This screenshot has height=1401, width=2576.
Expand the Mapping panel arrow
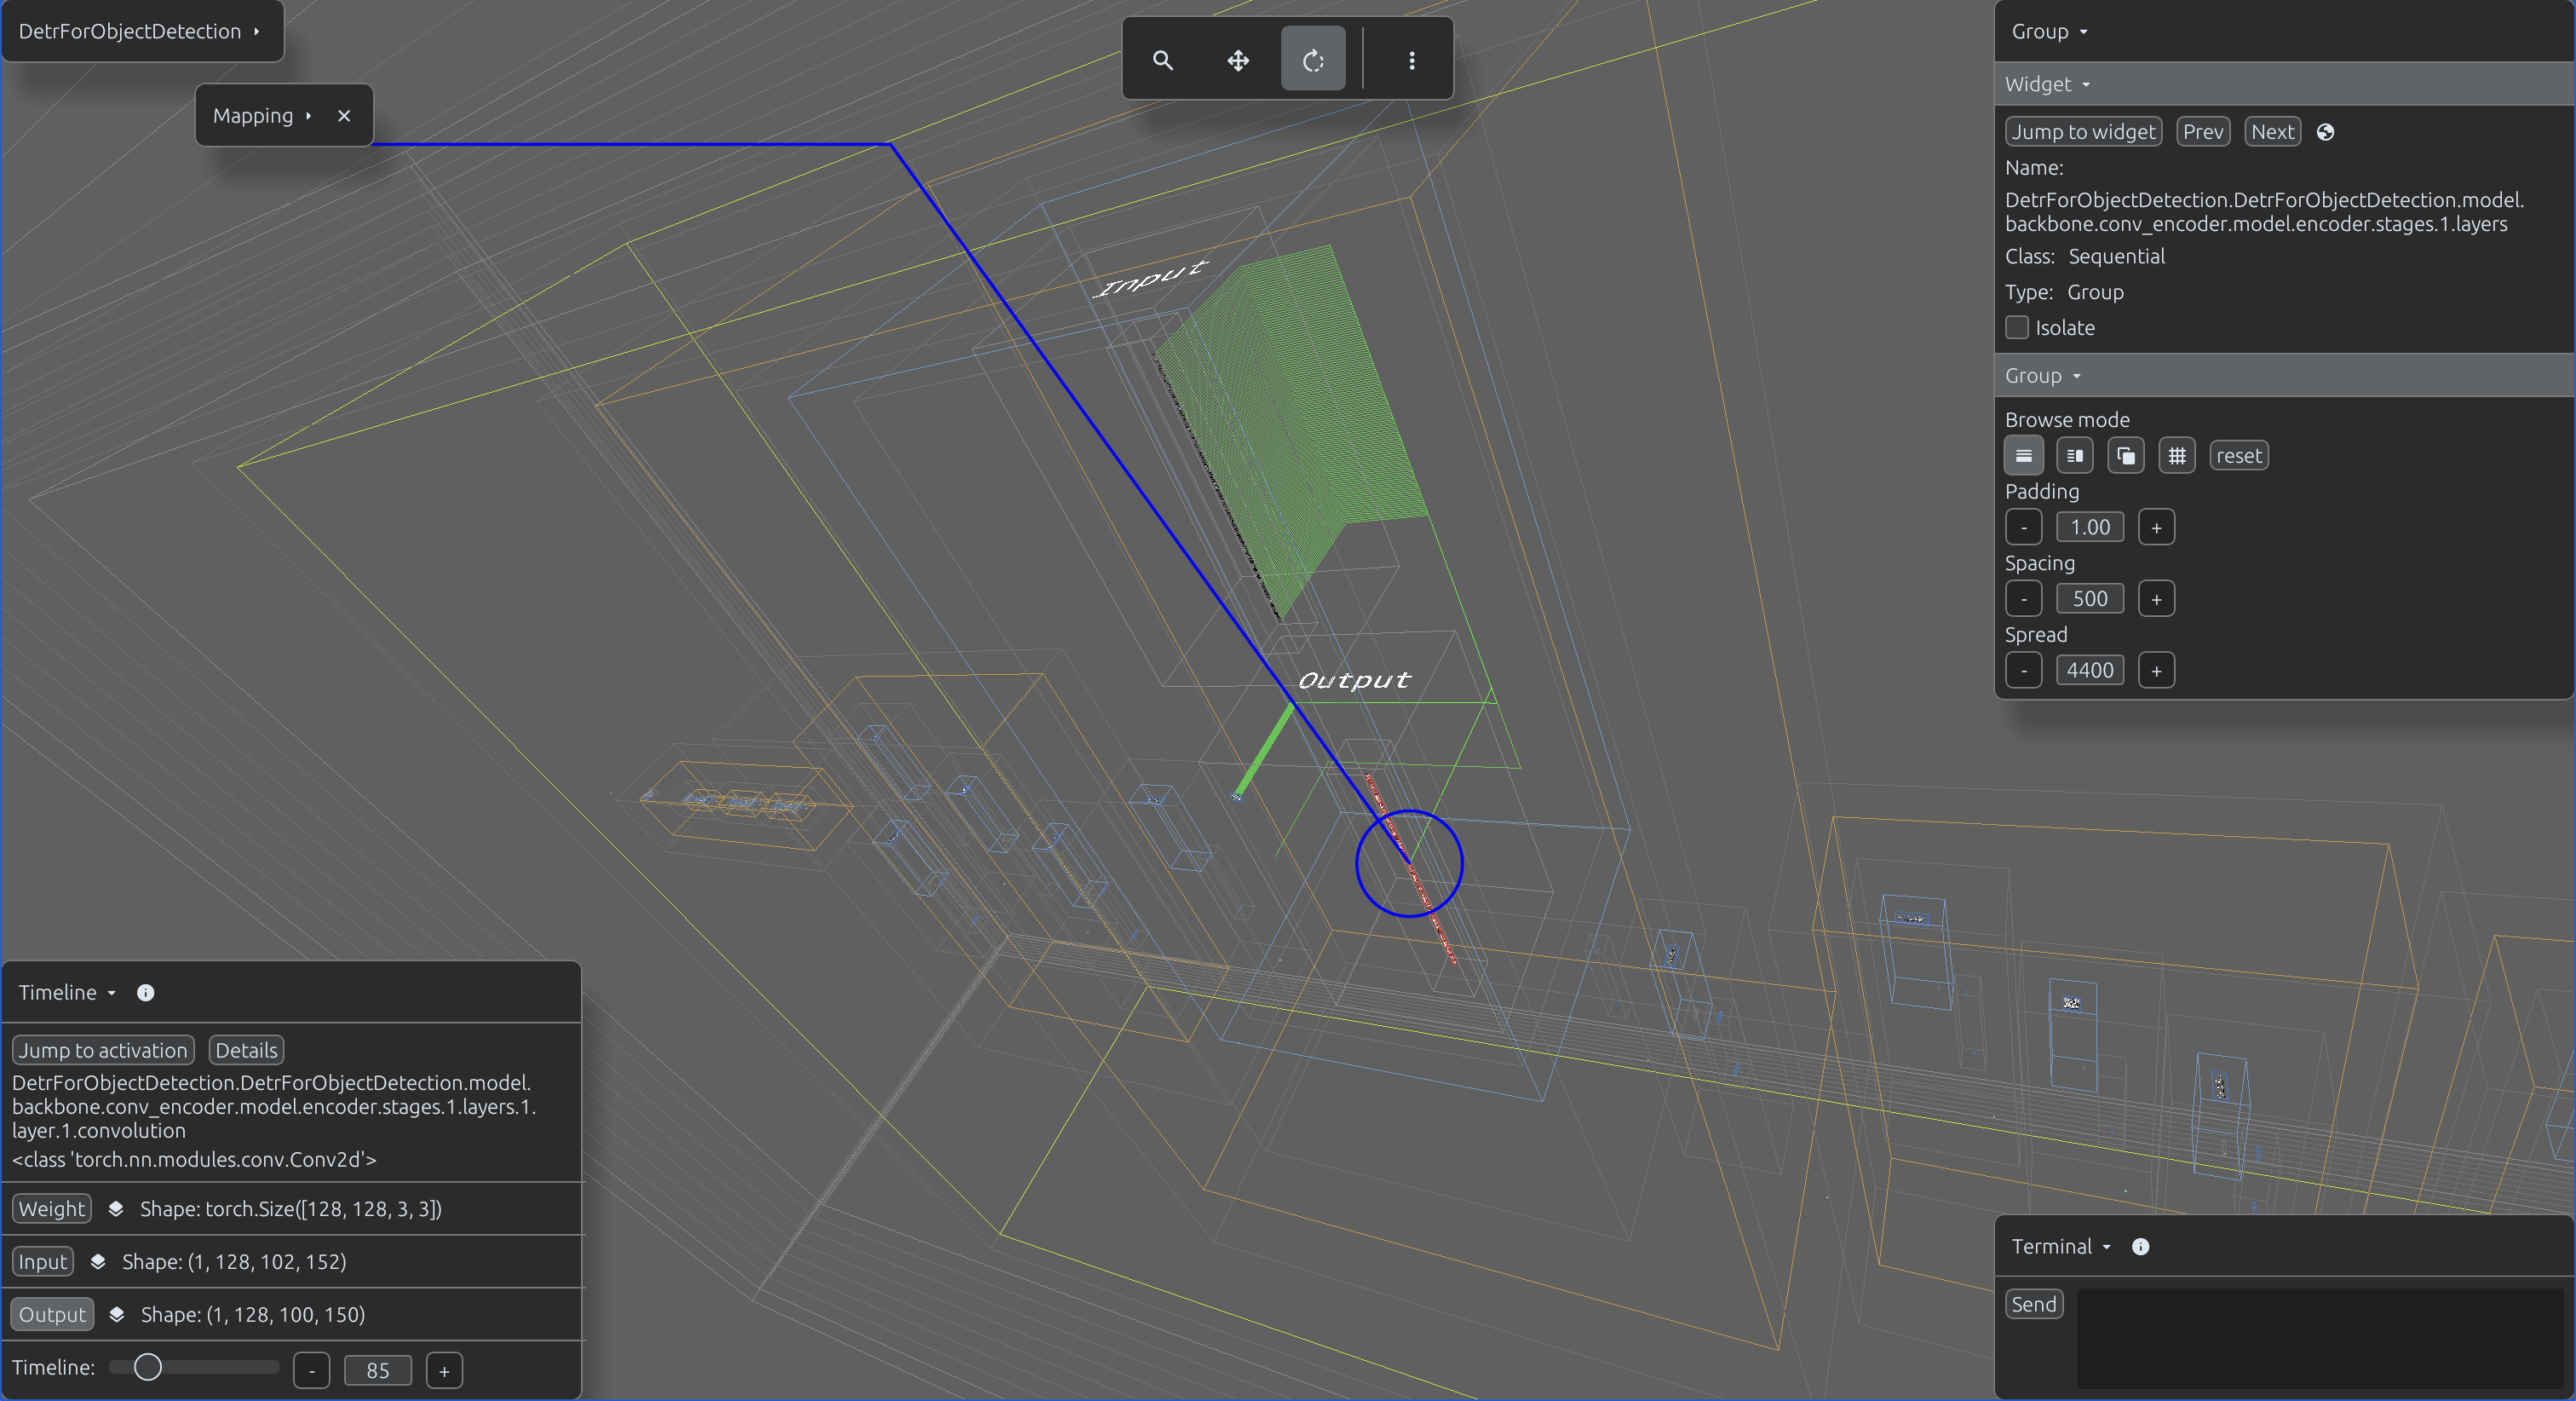(308, 115)
